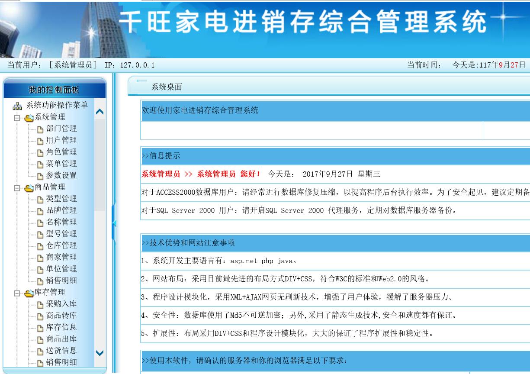Click the page icon next to 库存信息
This screenshot has height=374, width=530.
point(40,328)
